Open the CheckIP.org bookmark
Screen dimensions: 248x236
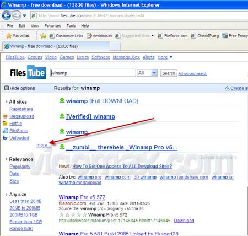[205, 36]
